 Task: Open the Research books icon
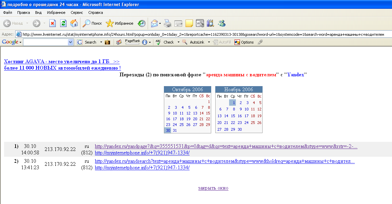211,23
